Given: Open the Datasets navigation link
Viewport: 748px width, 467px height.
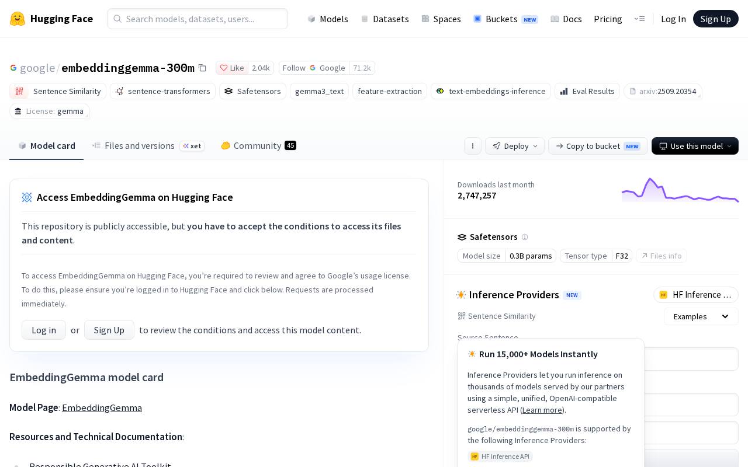Looking at the screenshot, I should tap(385, 19).
